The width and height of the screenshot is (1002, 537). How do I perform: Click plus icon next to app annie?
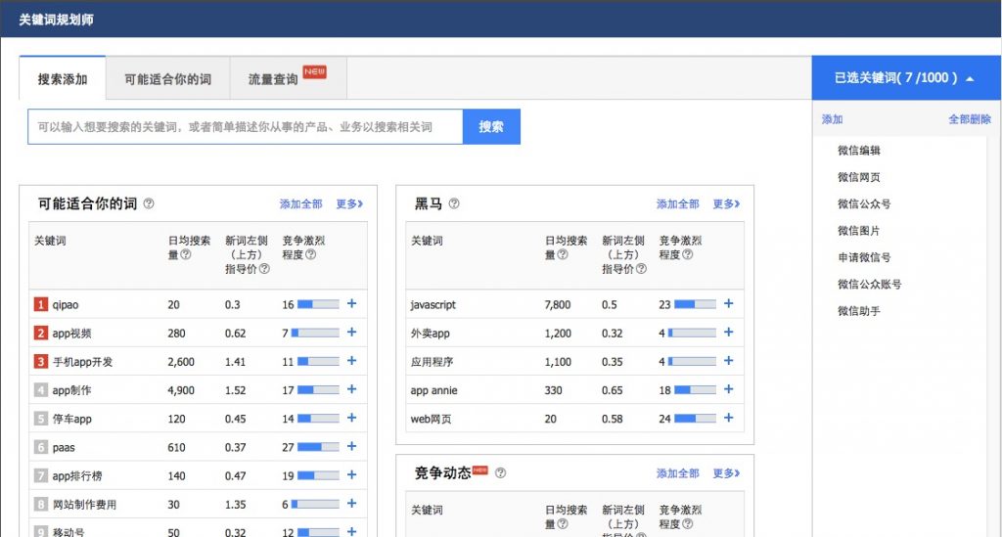728,390
